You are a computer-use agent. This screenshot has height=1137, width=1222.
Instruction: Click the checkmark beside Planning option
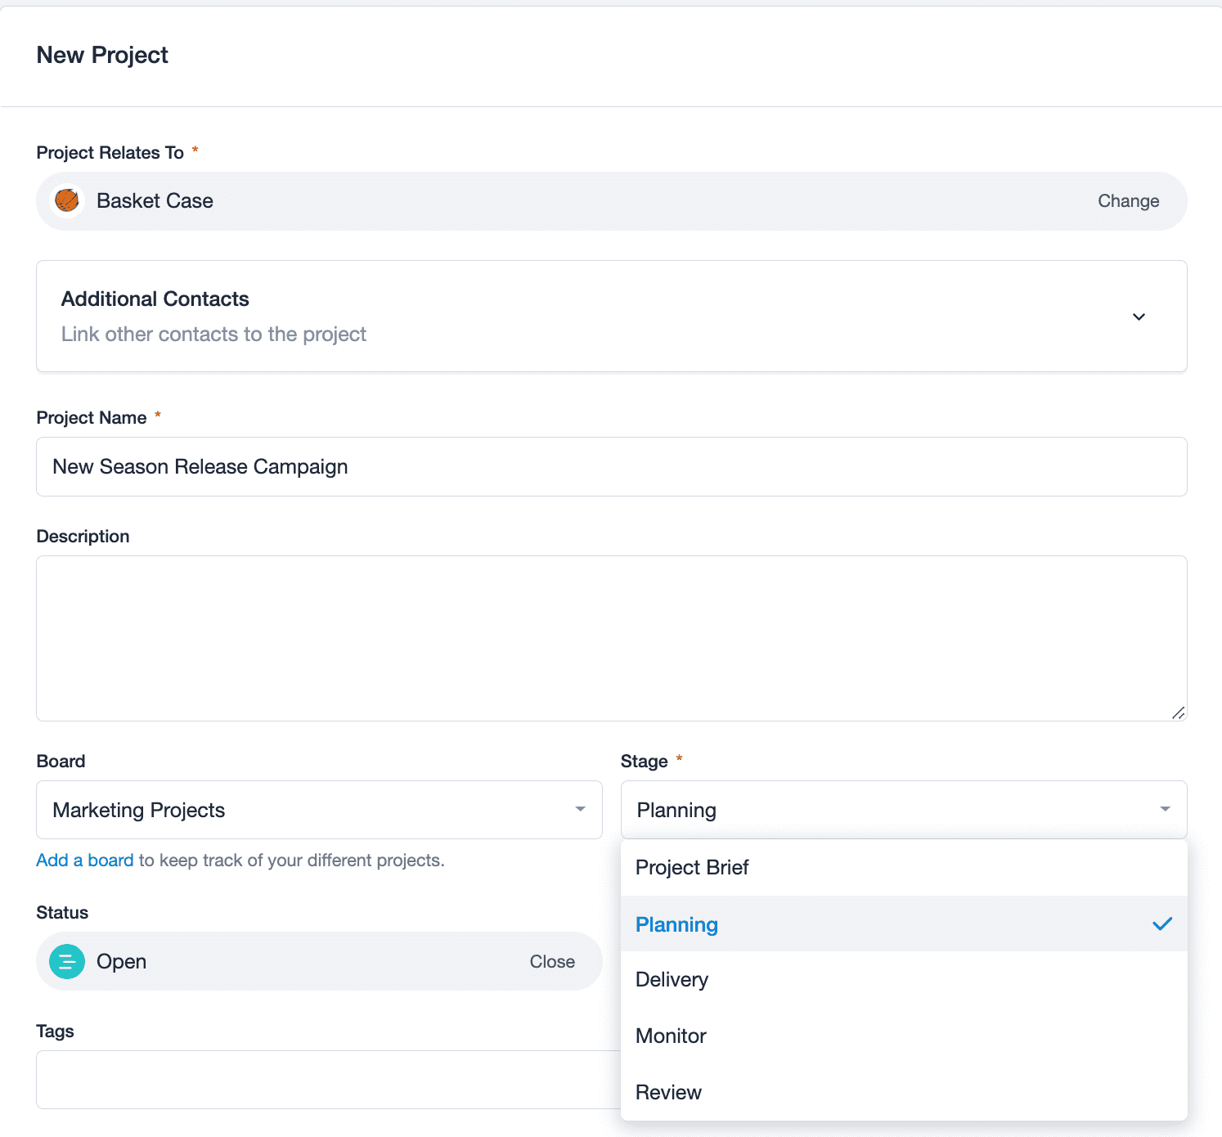pos(1162,924)
